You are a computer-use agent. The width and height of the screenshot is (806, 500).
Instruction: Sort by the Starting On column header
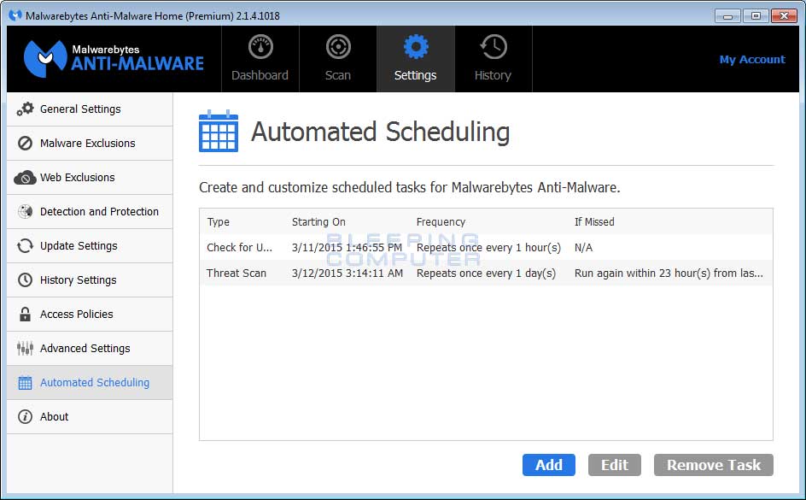(318, 221)
